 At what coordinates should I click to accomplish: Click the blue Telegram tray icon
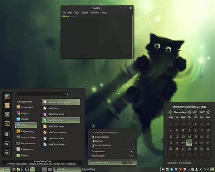[171, 169]
